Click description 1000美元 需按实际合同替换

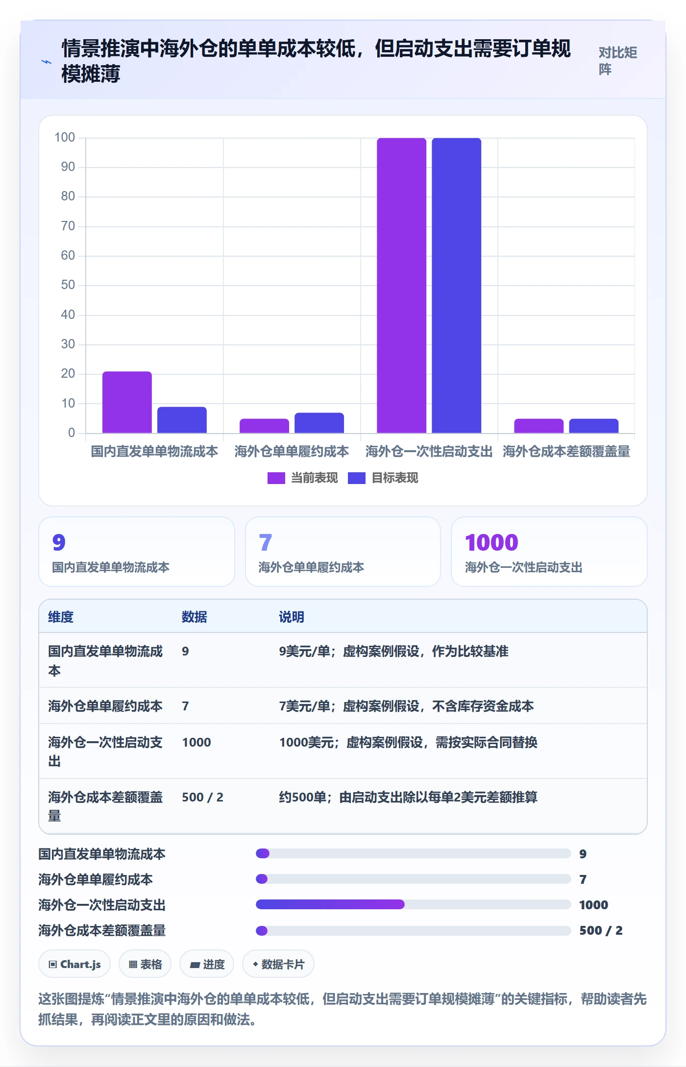[x=408, y=742]
